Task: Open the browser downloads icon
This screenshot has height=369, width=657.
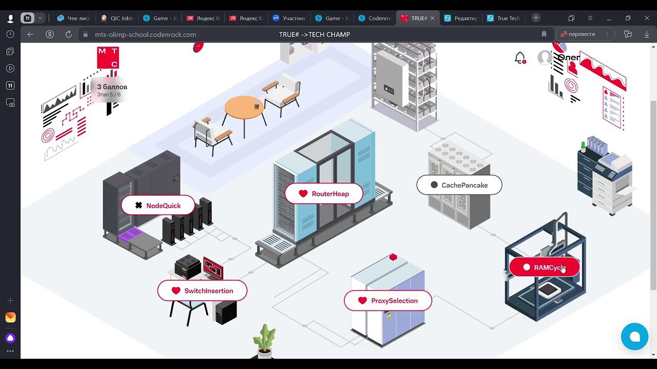Action: (x=647, y=34)
